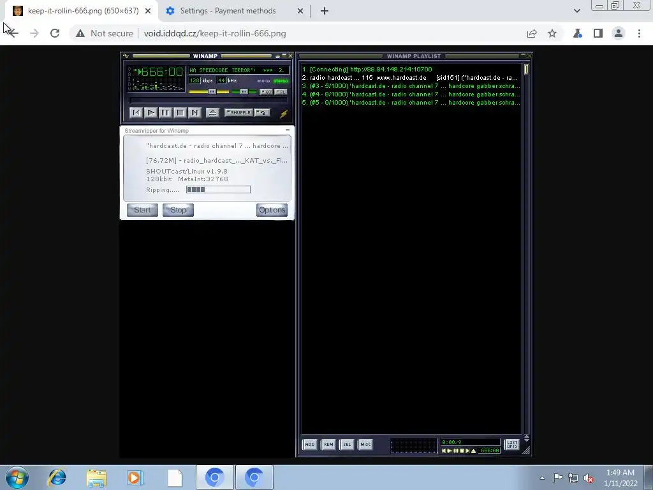653x490 pixels.
Task: Click the Streamripper ripping progress bar
Action: [218, 189]
